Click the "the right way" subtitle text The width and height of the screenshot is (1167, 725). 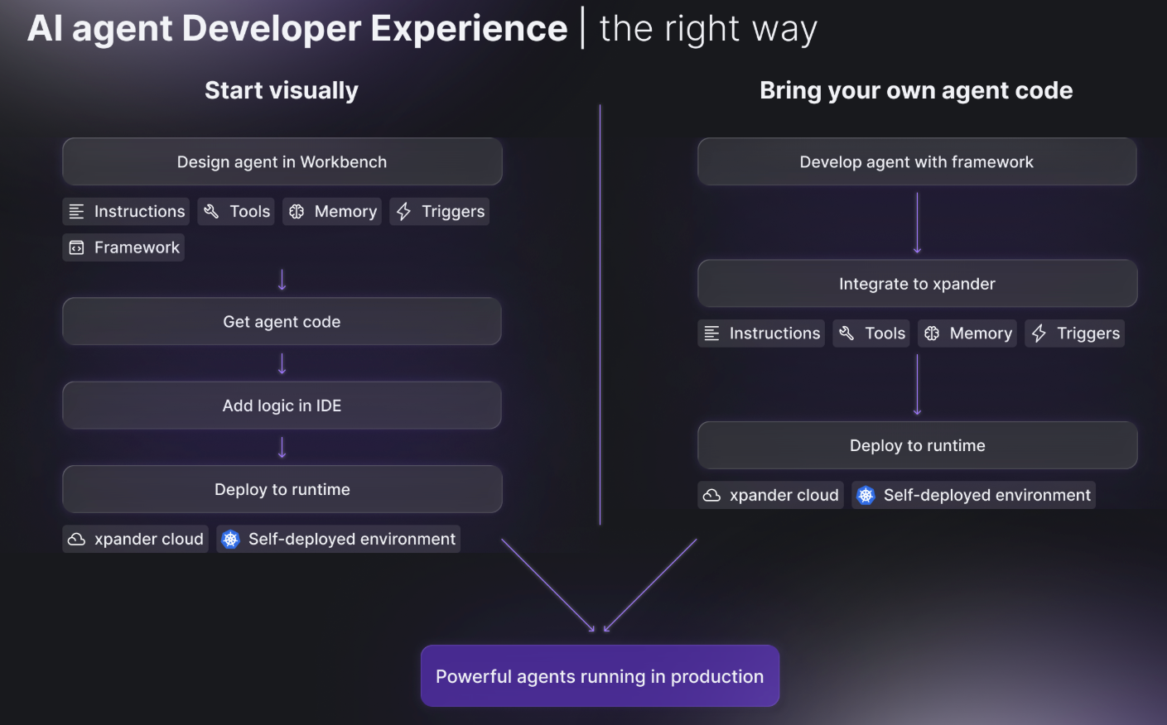[708, 29]
